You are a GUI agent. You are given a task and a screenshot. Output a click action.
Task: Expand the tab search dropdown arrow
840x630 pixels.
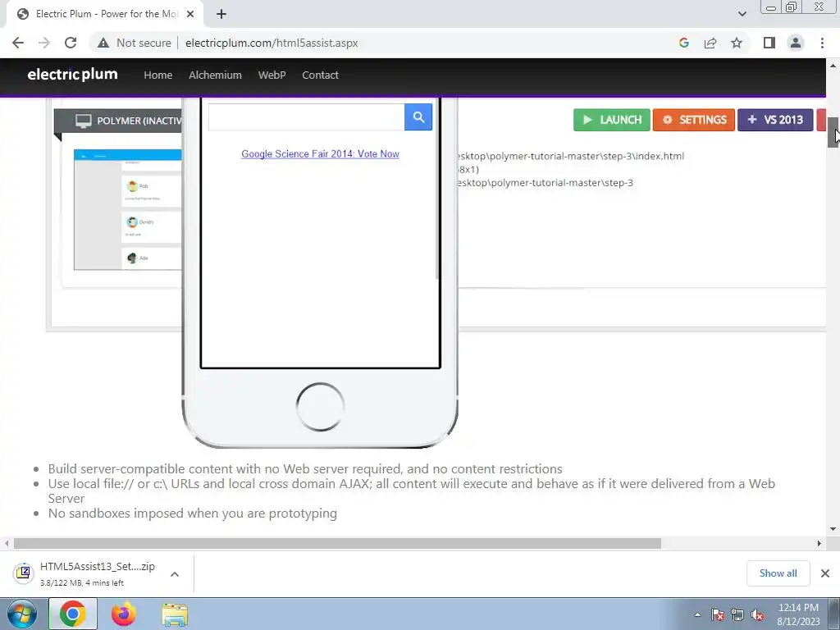point(742,14)
